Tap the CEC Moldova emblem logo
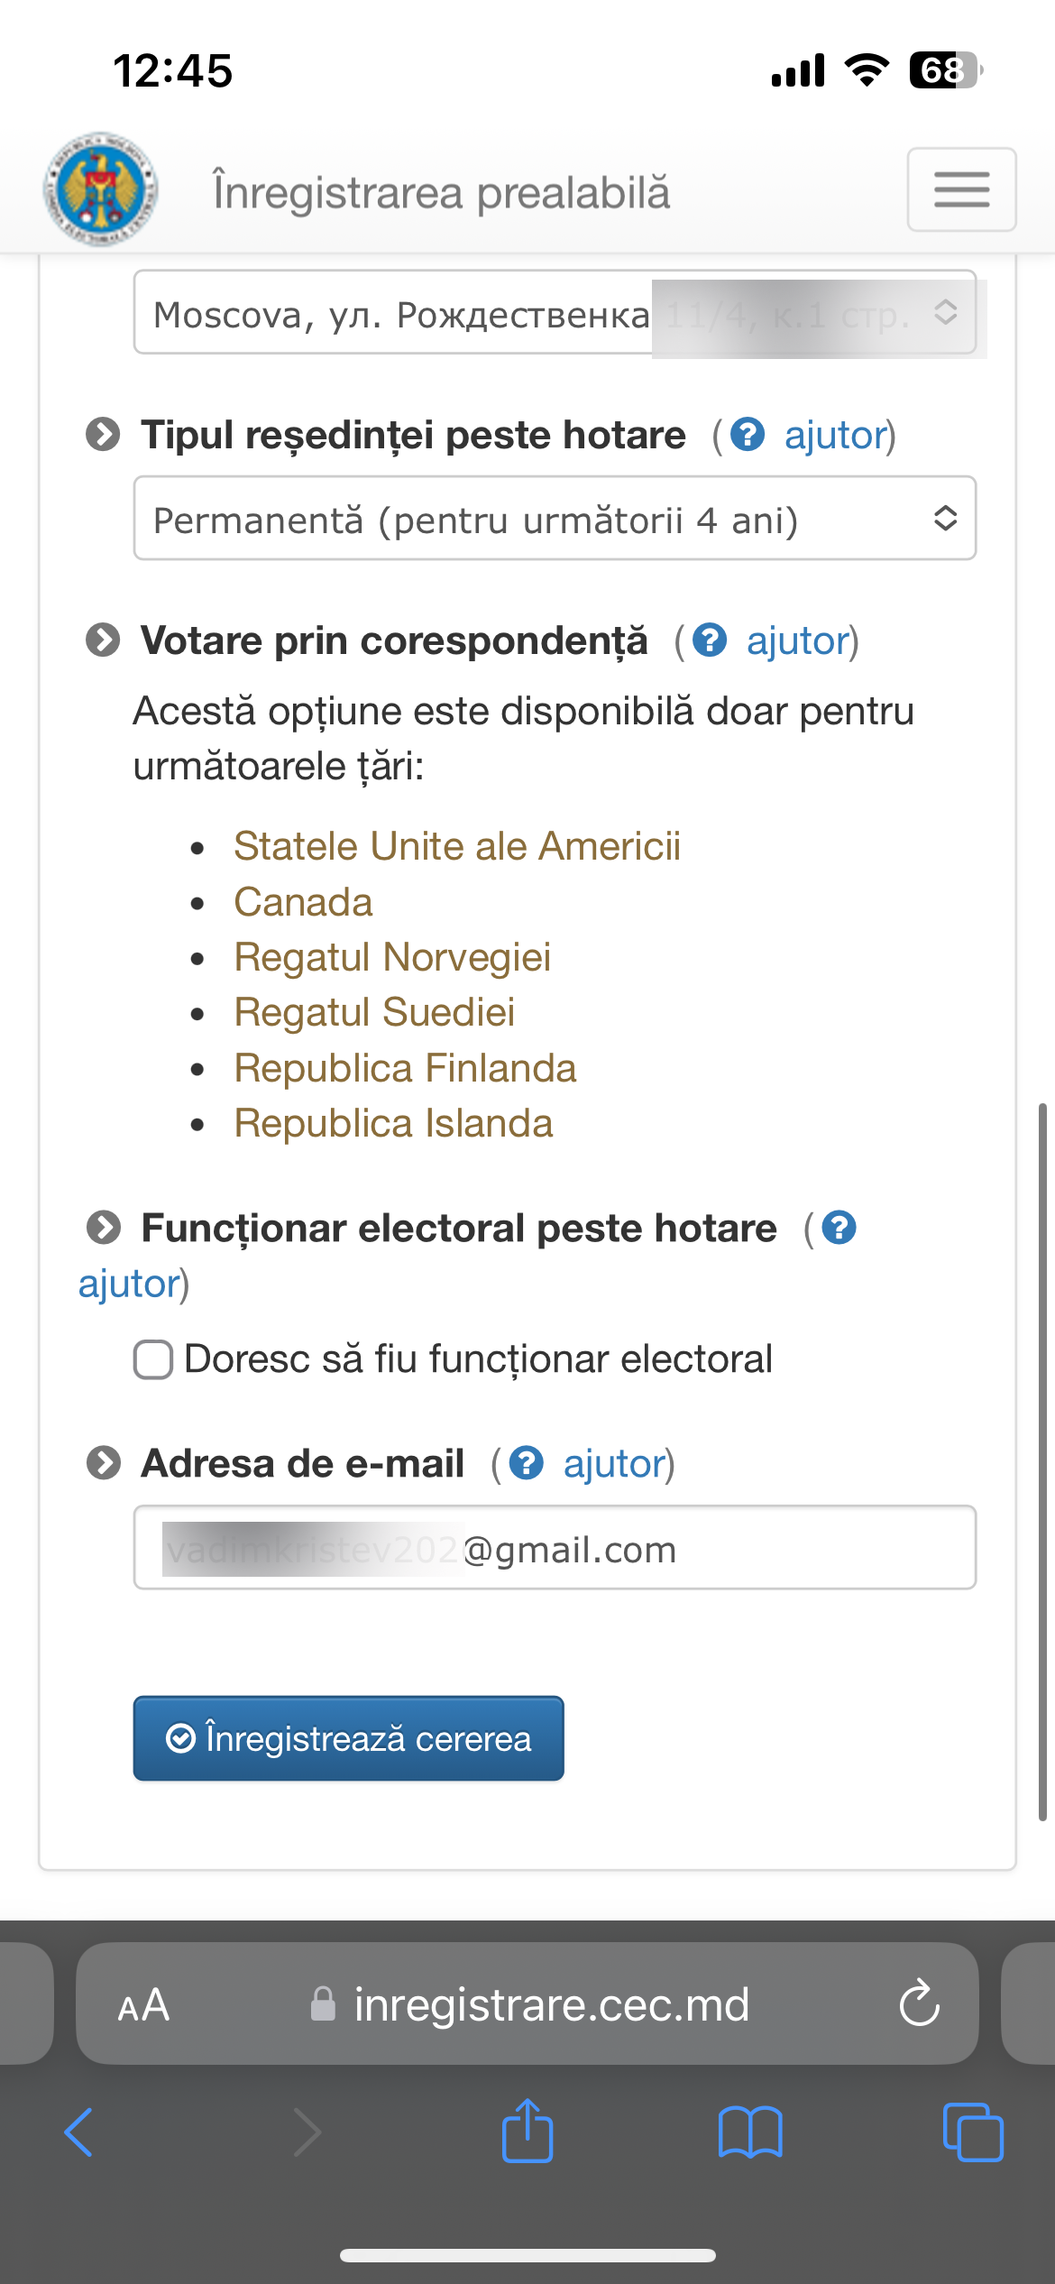The height and width of the screenshot is (2284, 1055). pyautogui.click(x=101, y=189)
